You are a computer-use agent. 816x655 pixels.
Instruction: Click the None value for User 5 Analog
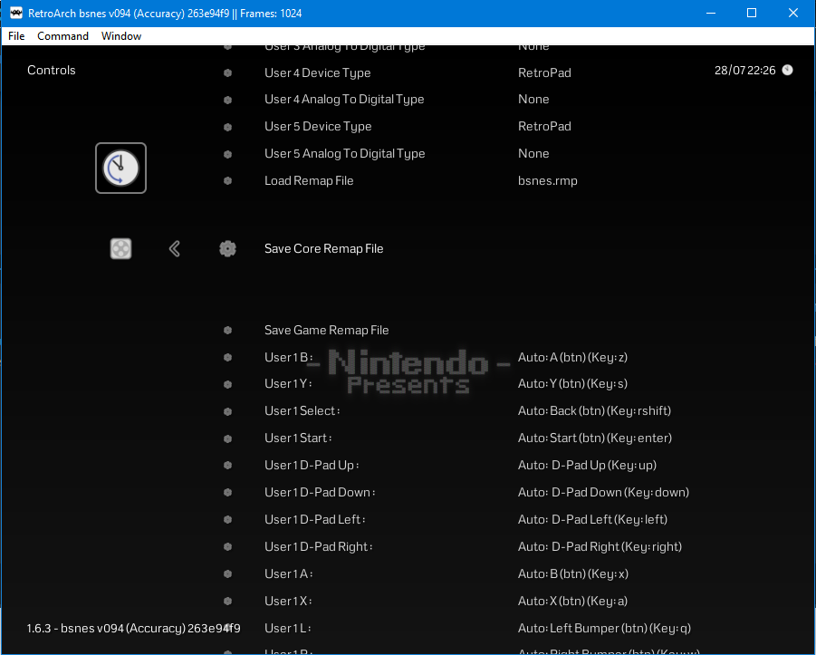click(x=533, y=154)
